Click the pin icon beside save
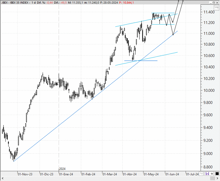220x181 pixels. click(212, 174)
